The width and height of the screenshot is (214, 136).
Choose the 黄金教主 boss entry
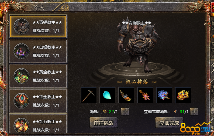click(x=38, y=76)
